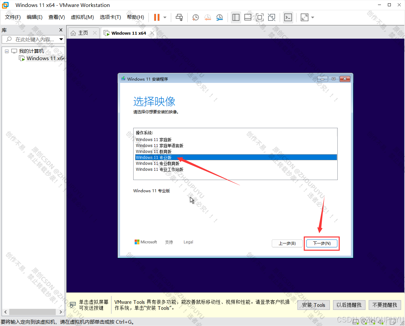
Task: Select Windows 11 专业版 edition
Action: [236, 158]
